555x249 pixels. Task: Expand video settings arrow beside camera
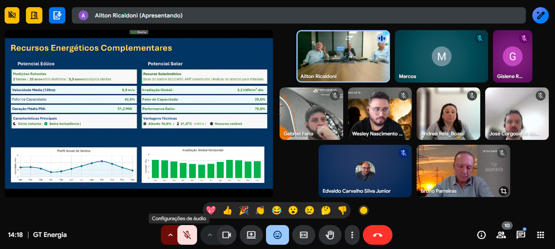(209, 235)
